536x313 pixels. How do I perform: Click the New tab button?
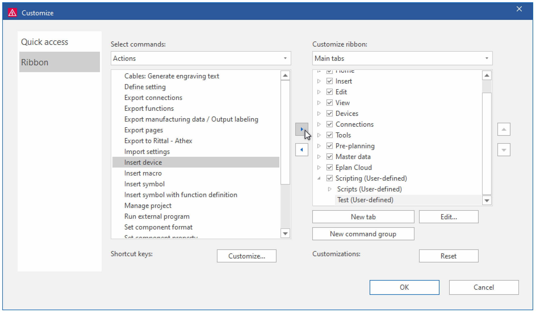click(x=363, y=217)
